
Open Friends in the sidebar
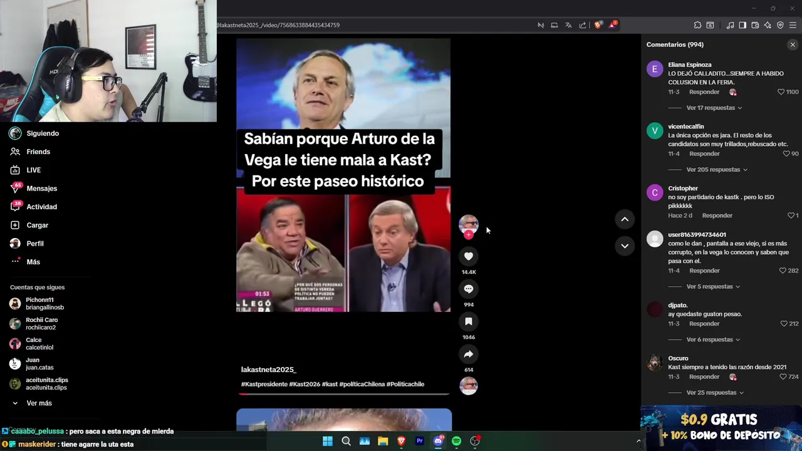[x=38, y=152]
